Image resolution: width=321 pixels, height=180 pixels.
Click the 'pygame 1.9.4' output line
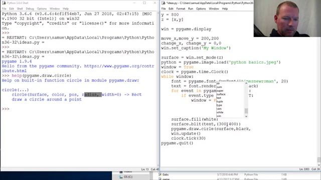pos(17,61)
